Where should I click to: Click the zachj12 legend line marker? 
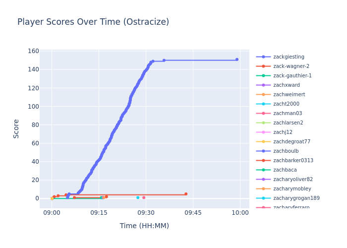(263, 132)
